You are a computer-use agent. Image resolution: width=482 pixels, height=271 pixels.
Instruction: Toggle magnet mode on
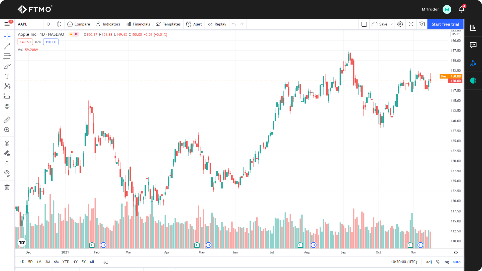click(7, 144)
